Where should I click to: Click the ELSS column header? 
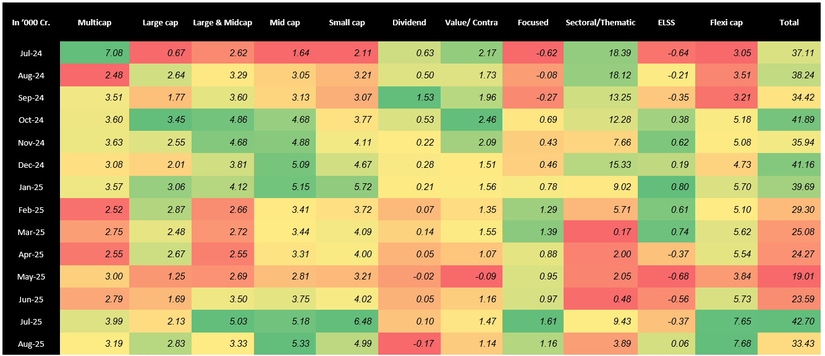coord(666,23)
